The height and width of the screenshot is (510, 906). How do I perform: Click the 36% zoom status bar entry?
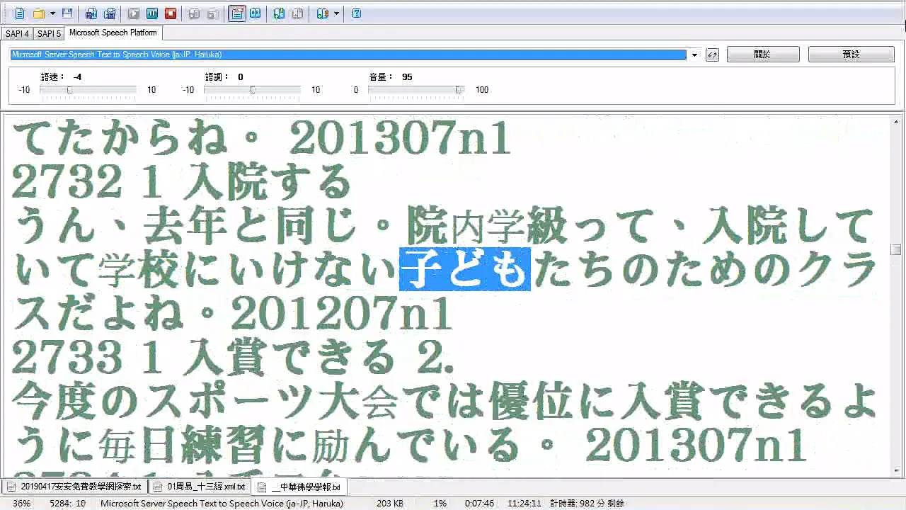click(21, 504)
